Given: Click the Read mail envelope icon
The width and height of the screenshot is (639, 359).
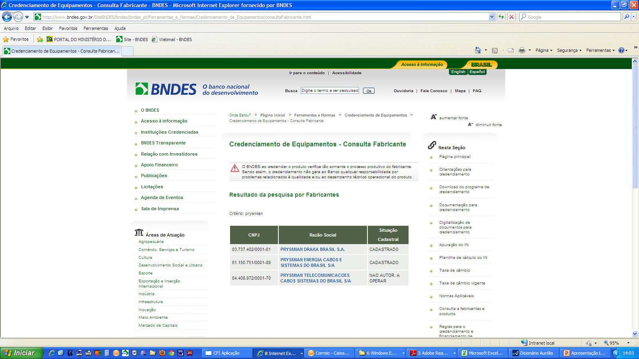Looking at the screenshot, I should click(x=511, y=50).
